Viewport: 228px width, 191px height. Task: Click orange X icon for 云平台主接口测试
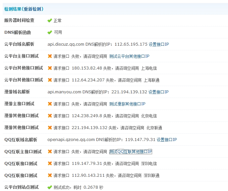click(50, 56)
